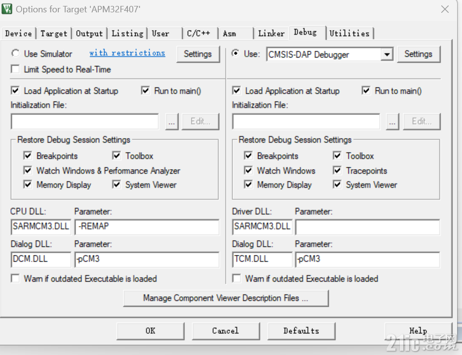Select the Listing tab
The height and width of the screenshot is (355, 462).
[127, 33]
